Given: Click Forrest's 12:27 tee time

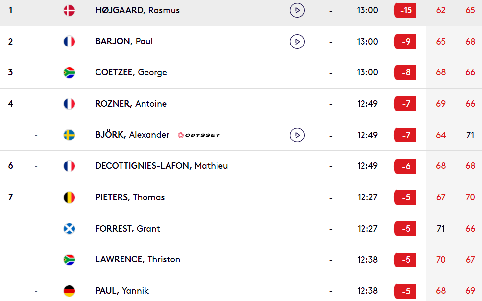Looking at the screenshot, I should coord(367,229).
